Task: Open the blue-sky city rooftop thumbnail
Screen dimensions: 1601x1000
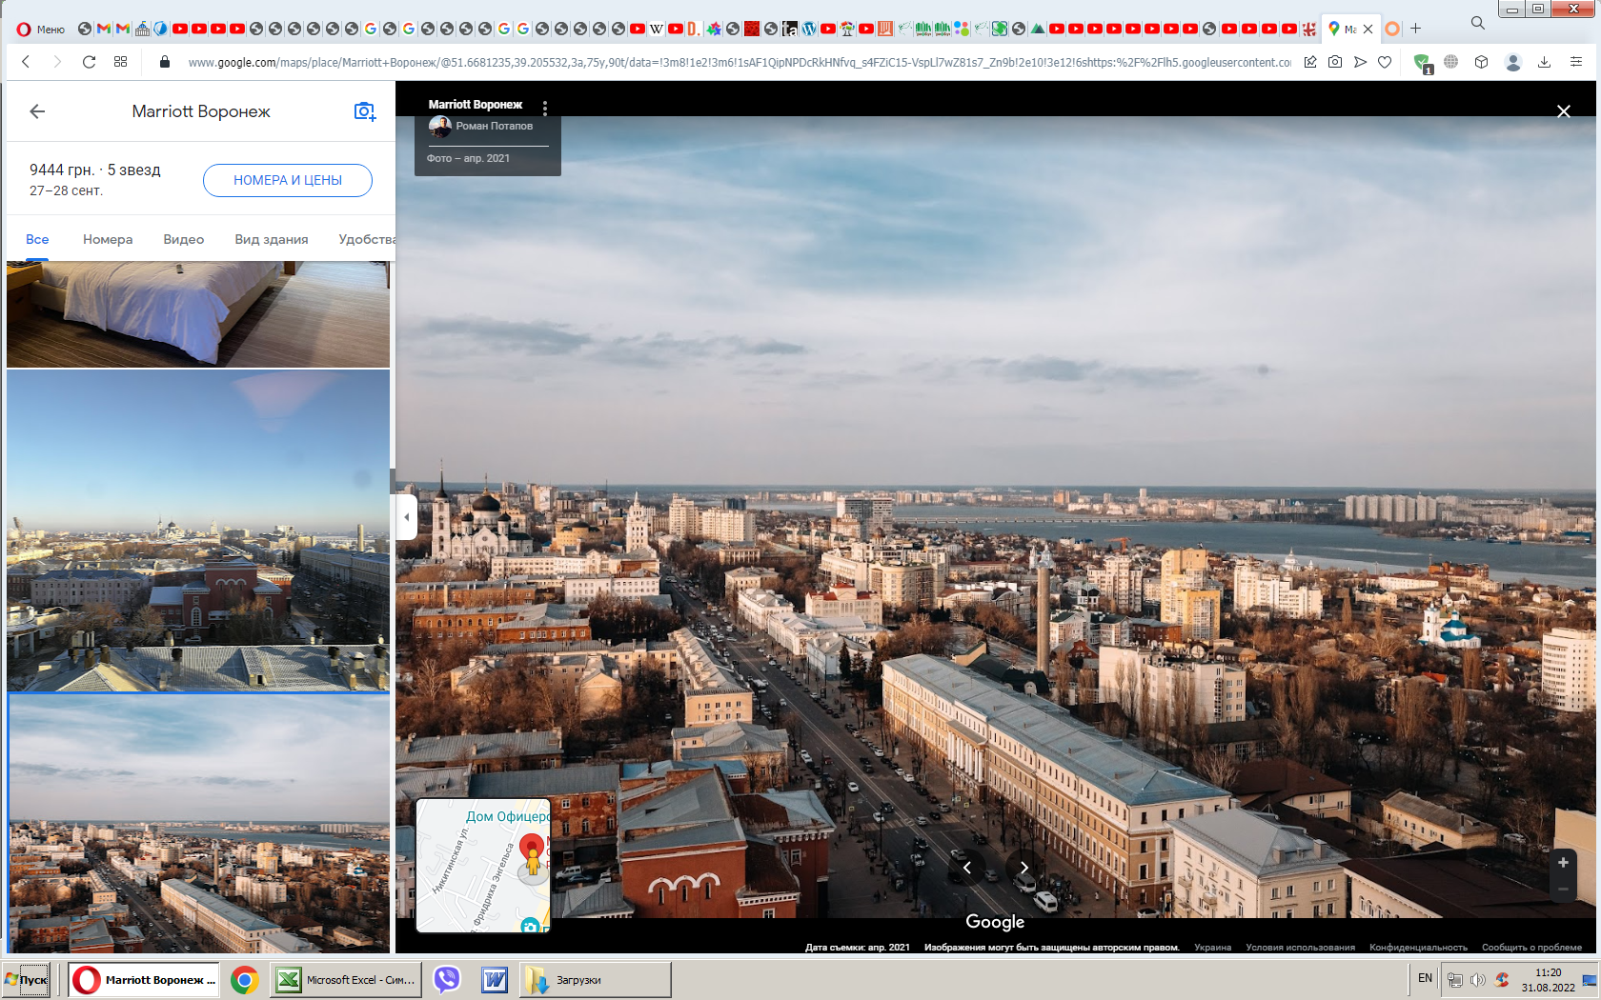Action: click(198, 530)
